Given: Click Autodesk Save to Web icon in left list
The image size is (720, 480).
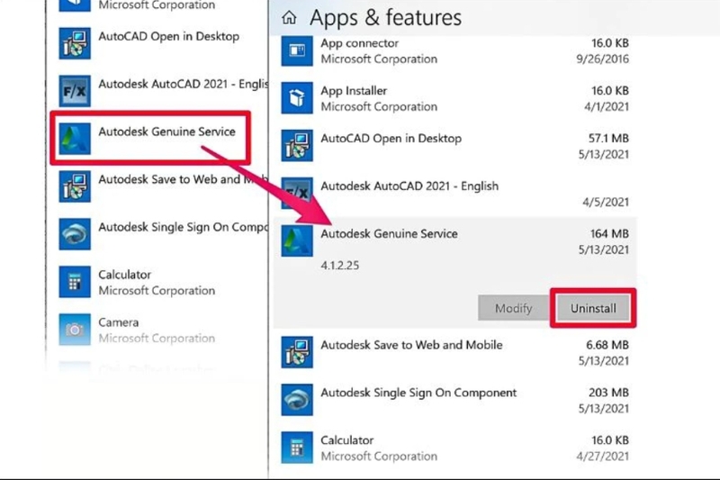Looking at the screenshot, I should point(75,186).
